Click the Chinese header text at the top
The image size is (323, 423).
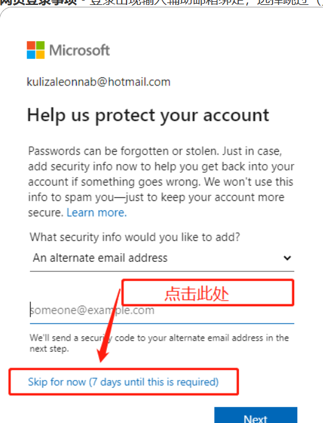(x=161, y=2)
